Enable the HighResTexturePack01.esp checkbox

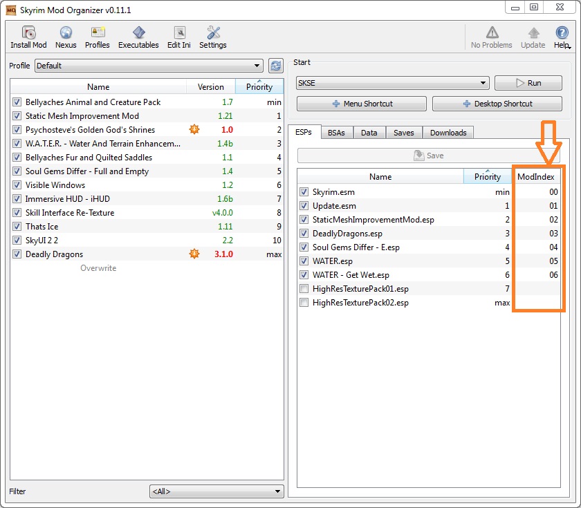point(304,289)
